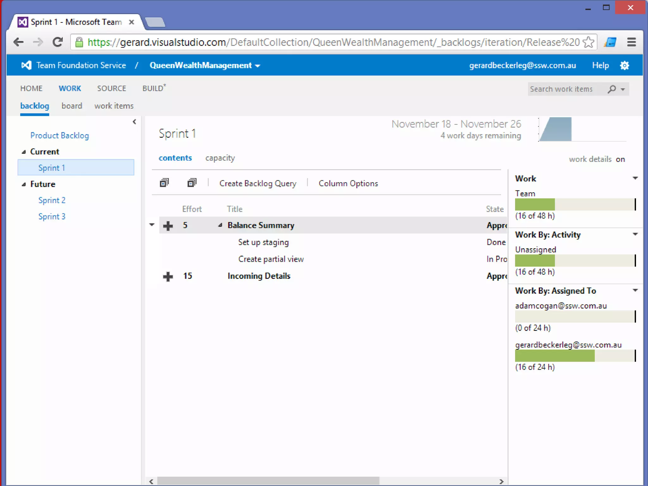Click the Visual Studio logo in the header
This screenshot has height=486, width=648.
pyautogui.click(x=26, y=65)
